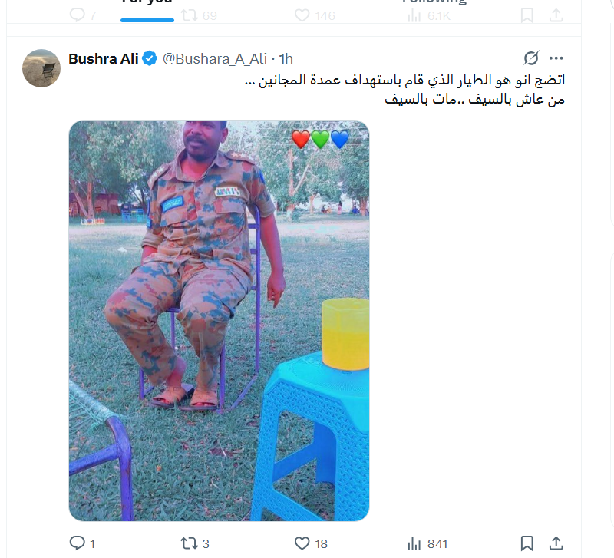This screenshot has height=558, width=614.
Task: View analytics showing 841 views
Action: [427, 543]
